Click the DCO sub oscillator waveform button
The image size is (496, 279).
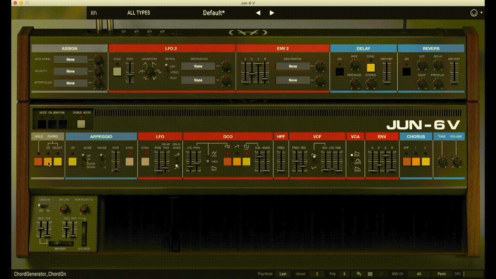246,162
